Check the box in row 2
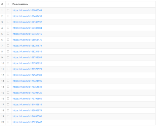Viewport: 156px width, 126px height. click(x=8, y=16)
